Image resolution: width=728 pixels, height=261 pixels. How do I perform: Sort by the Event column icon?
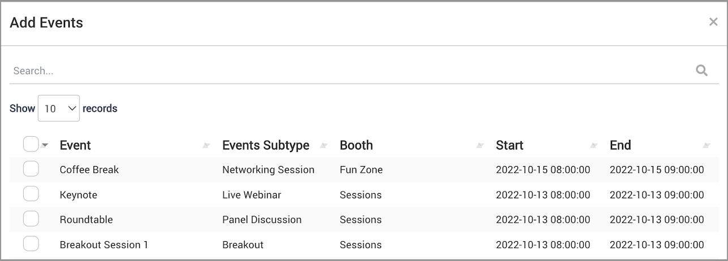(207, 146)
